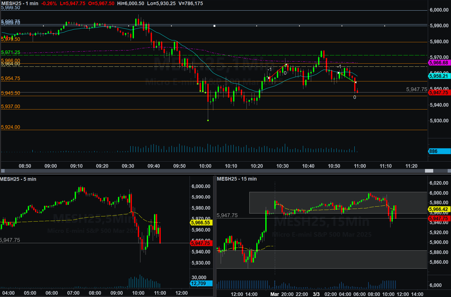Click the blue 12,709 volume marker
This screenshot has width=451, height=297.
click(201, 283)
